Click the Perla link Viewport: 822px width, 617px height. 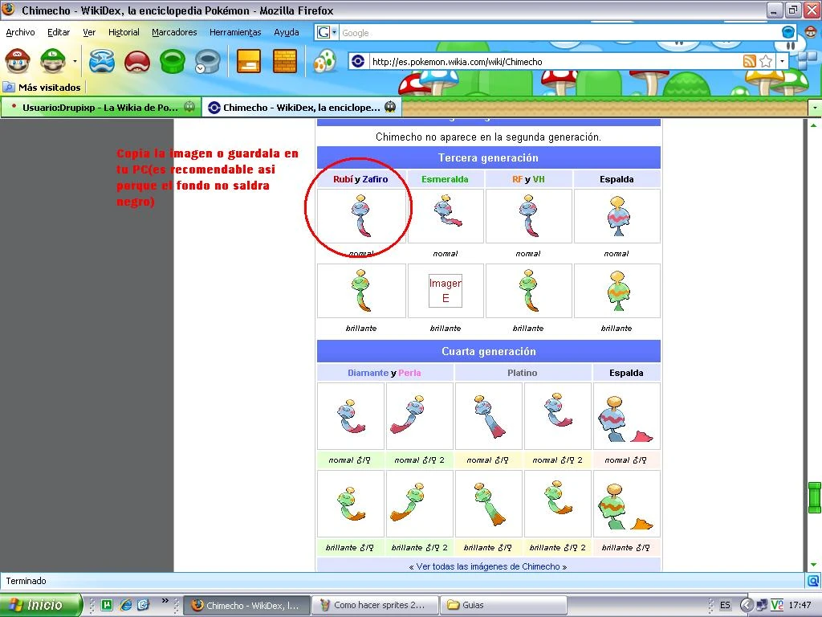[x=409, y=373]
